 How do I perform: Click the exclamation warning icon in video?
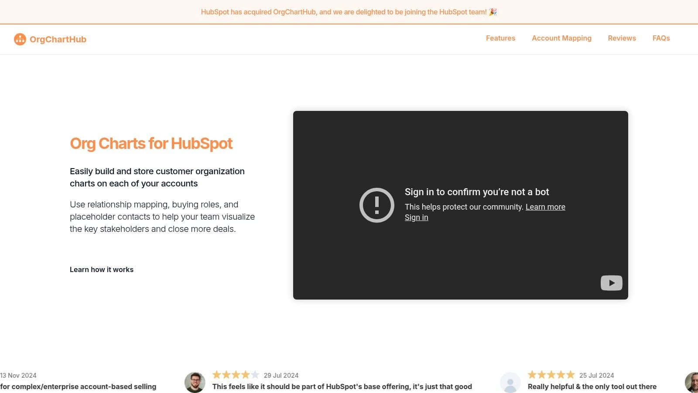tap(377, 205)
